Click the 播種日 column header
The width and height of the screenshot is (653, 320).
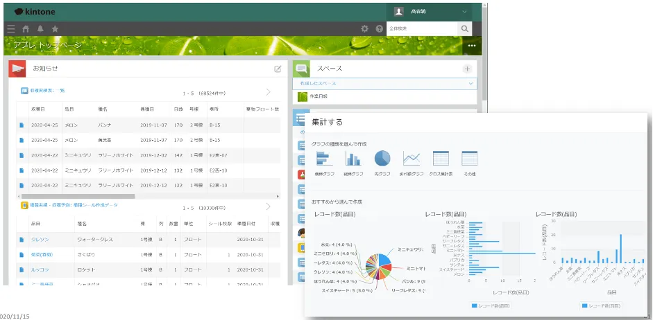[x=147, y=109]
